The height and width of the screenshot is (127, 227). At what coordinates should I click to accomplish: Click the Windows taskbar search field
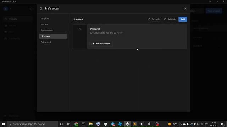pyautogui.click(x=33, y=124)
